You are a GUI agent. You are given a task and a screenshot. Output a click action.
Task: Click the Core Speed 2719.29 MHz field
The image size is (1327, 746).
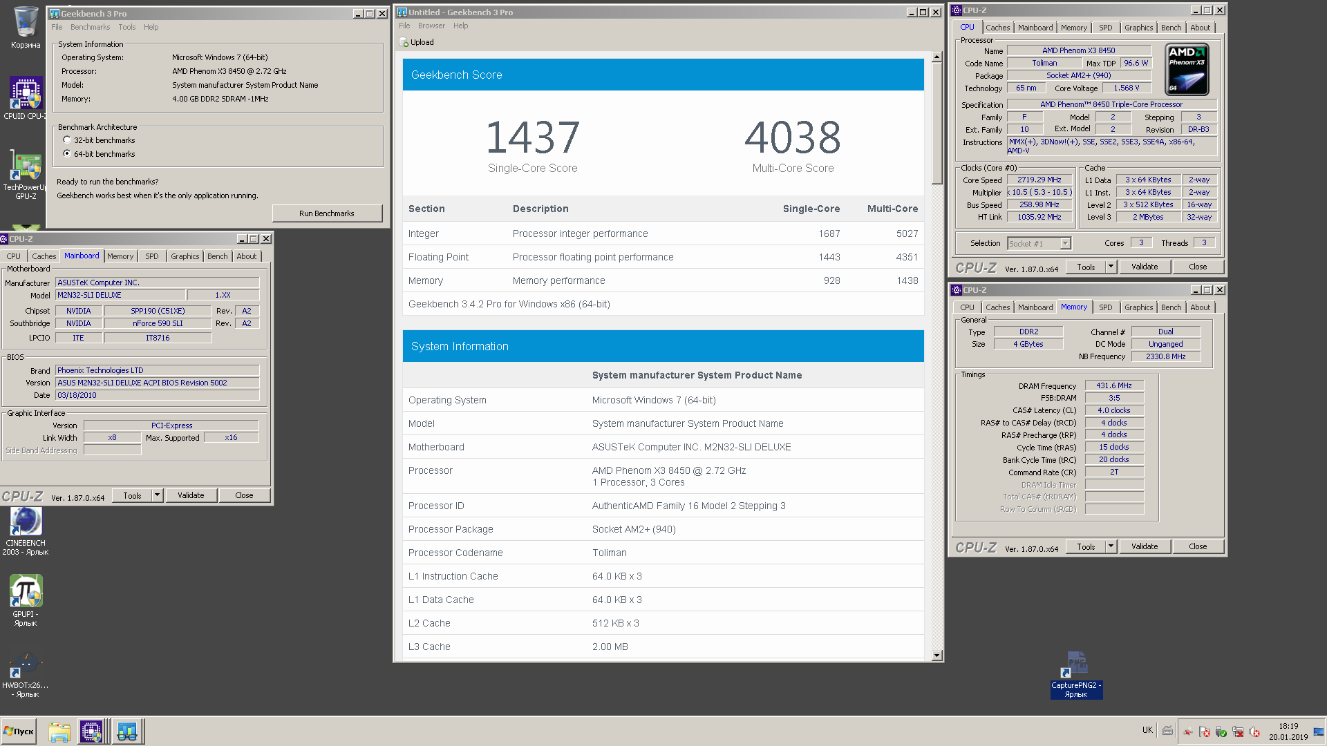point(1039,180)
